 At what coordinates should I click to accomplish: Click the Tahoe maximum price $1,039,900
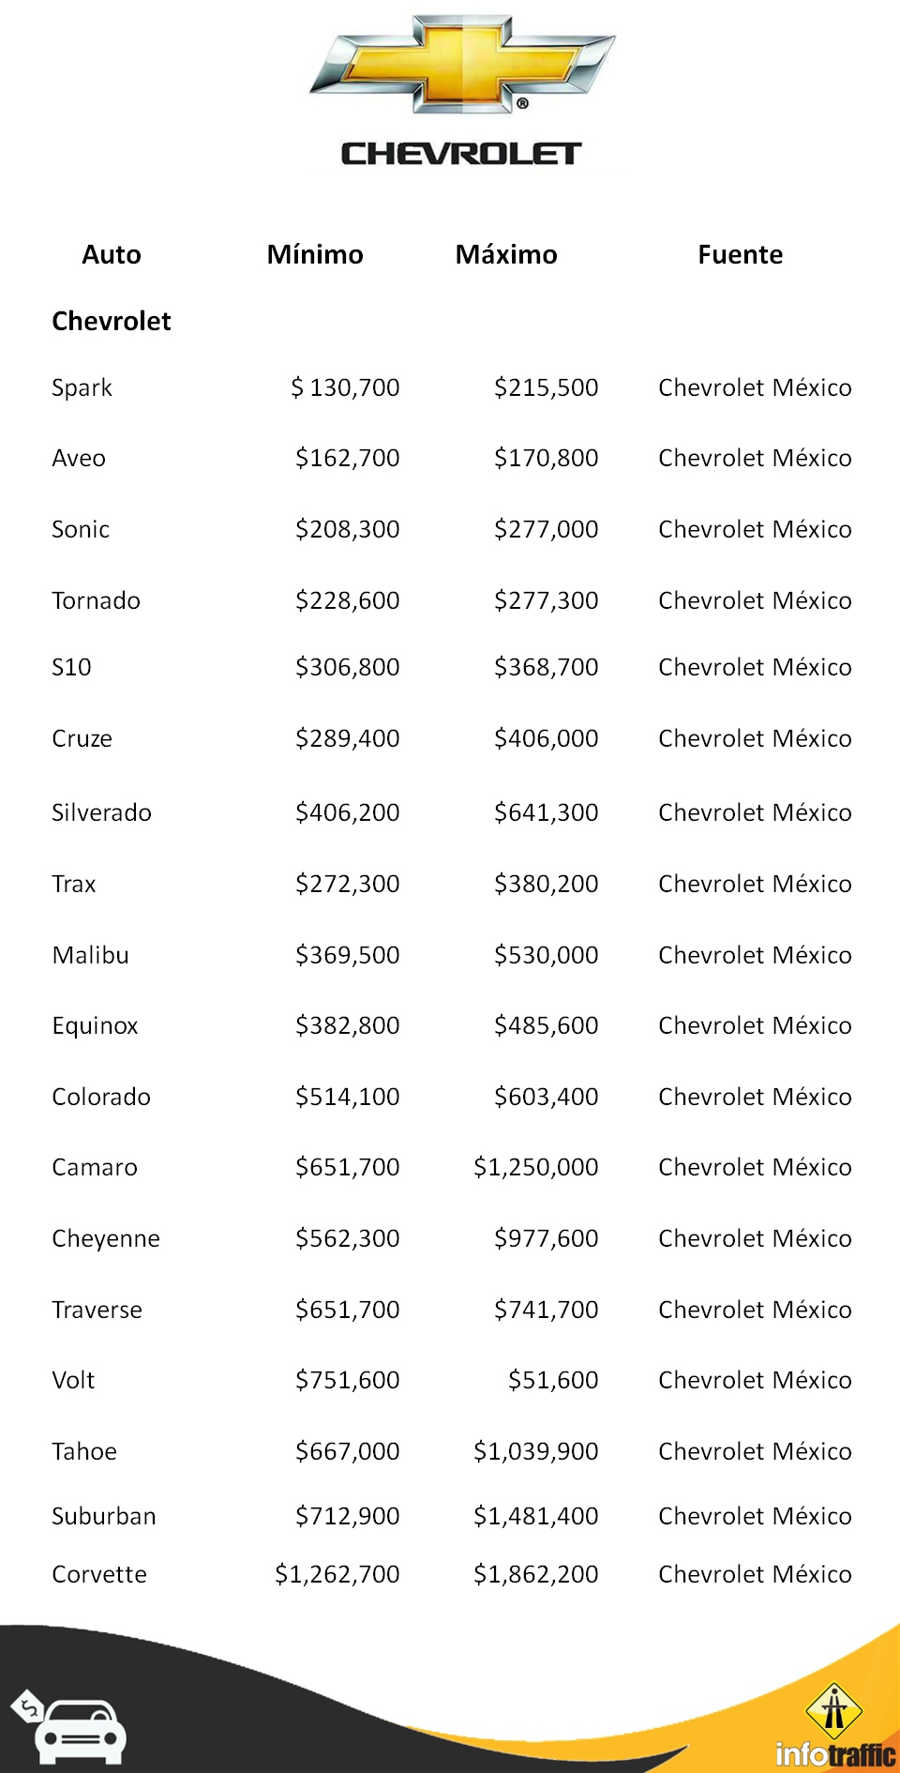(535, 1452)
